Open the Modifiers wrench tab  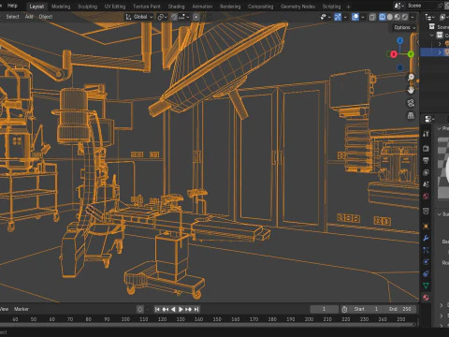(x=426, y=238)
